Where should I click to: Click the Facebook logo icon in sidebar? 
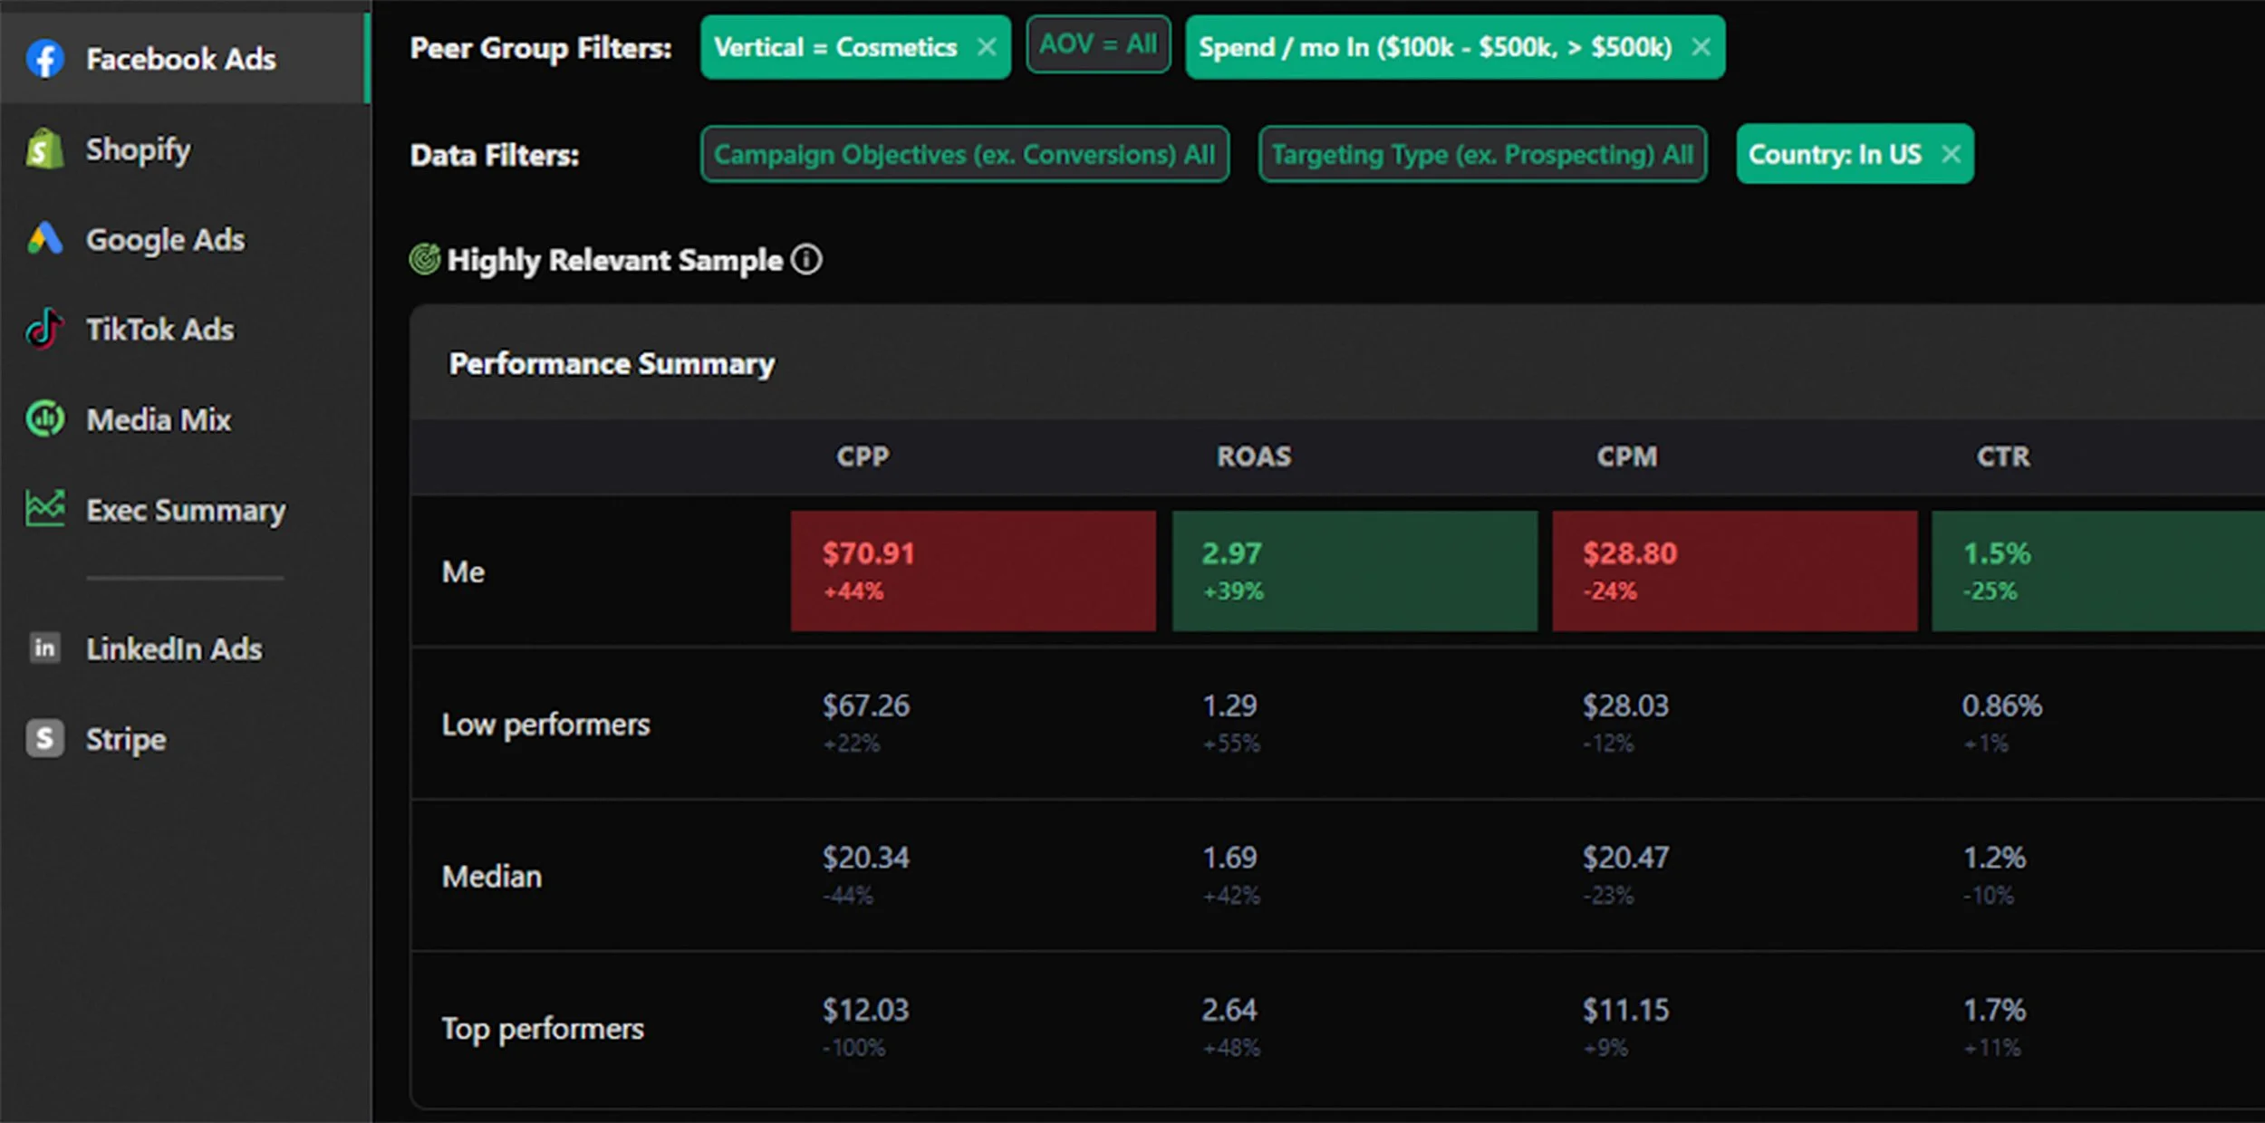click(x=44, y=59)
